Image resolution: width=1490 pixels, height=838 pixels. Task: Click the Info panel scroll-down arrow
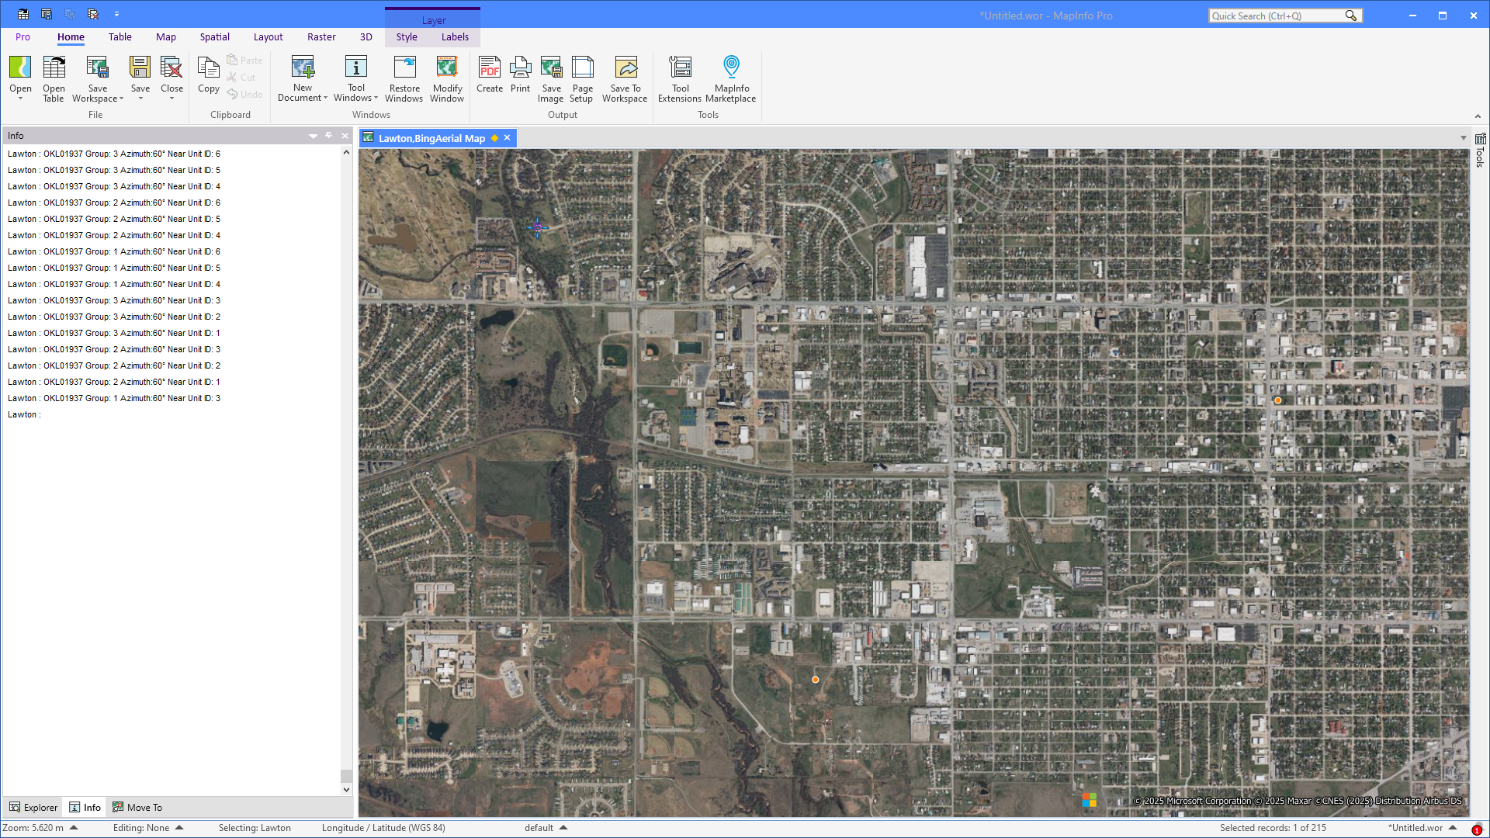click(346, 790)
